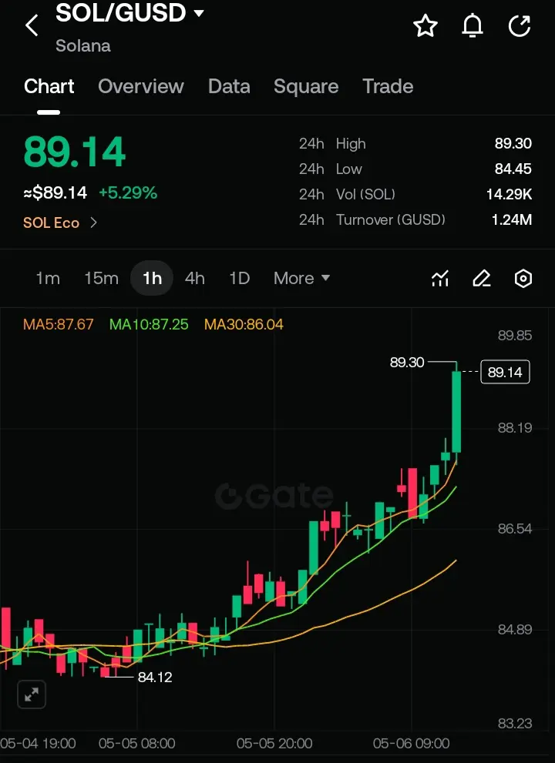Switch to the Overview tab
The image size is (555, 763).
point(141,86)
